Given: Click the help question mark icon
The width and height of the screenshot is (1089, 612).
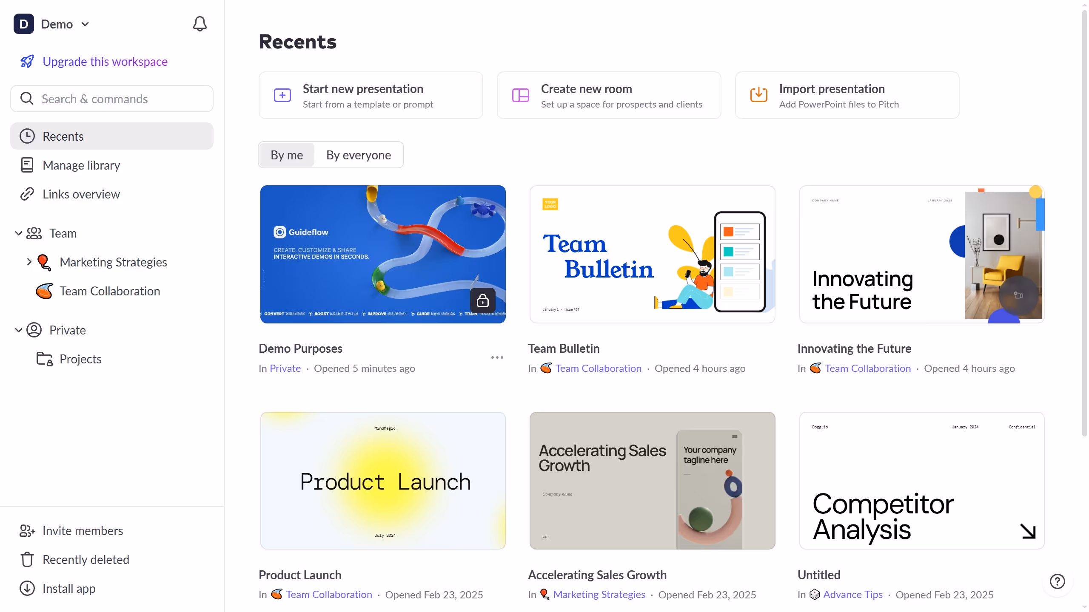Looking at the screenshot, I should click(x=1057, y=581).
